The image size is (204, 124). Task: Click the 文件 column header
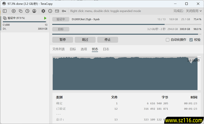point(114,97)
